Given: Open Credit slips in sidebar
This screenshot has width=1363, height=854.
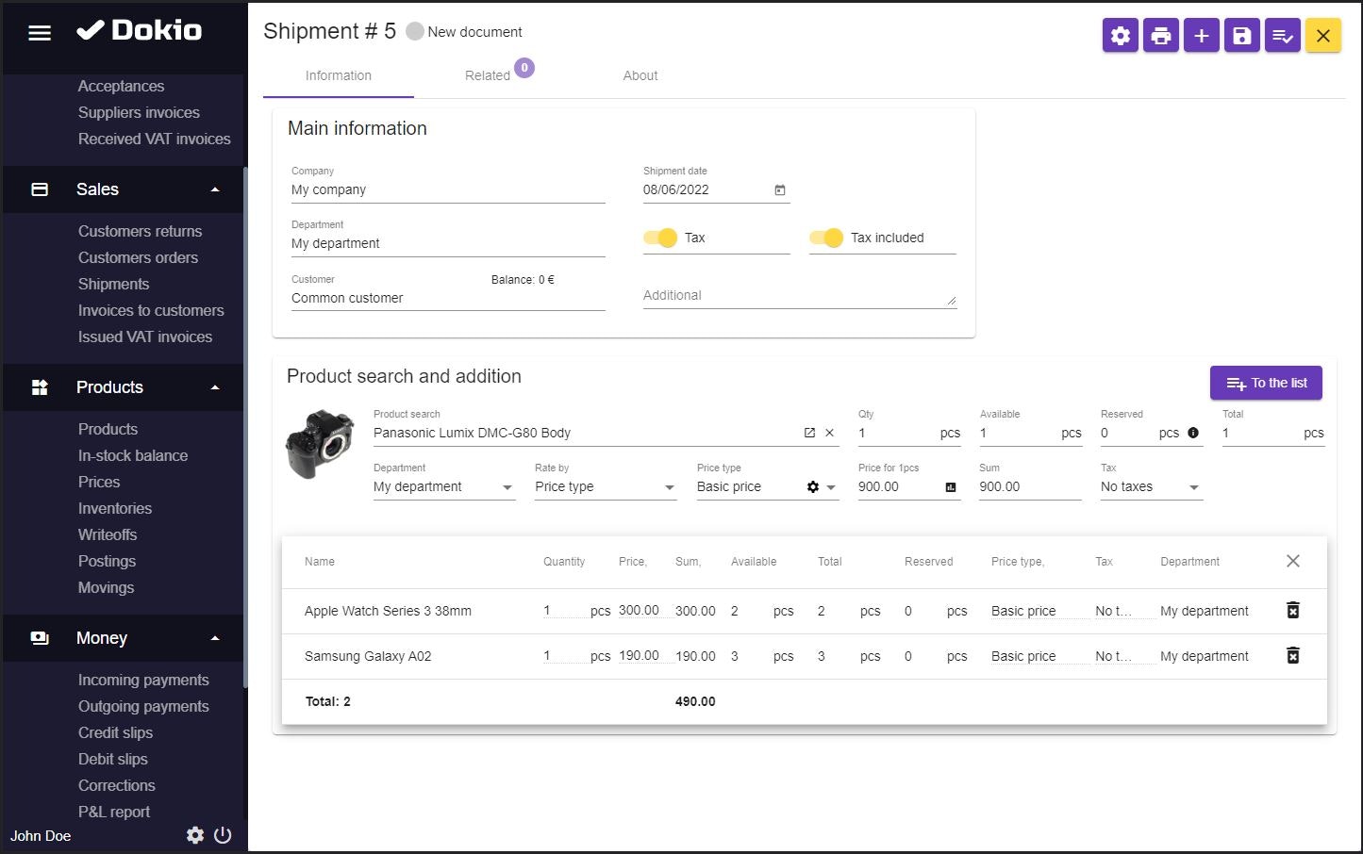Looking at the screenshot, I should point(115,732).
